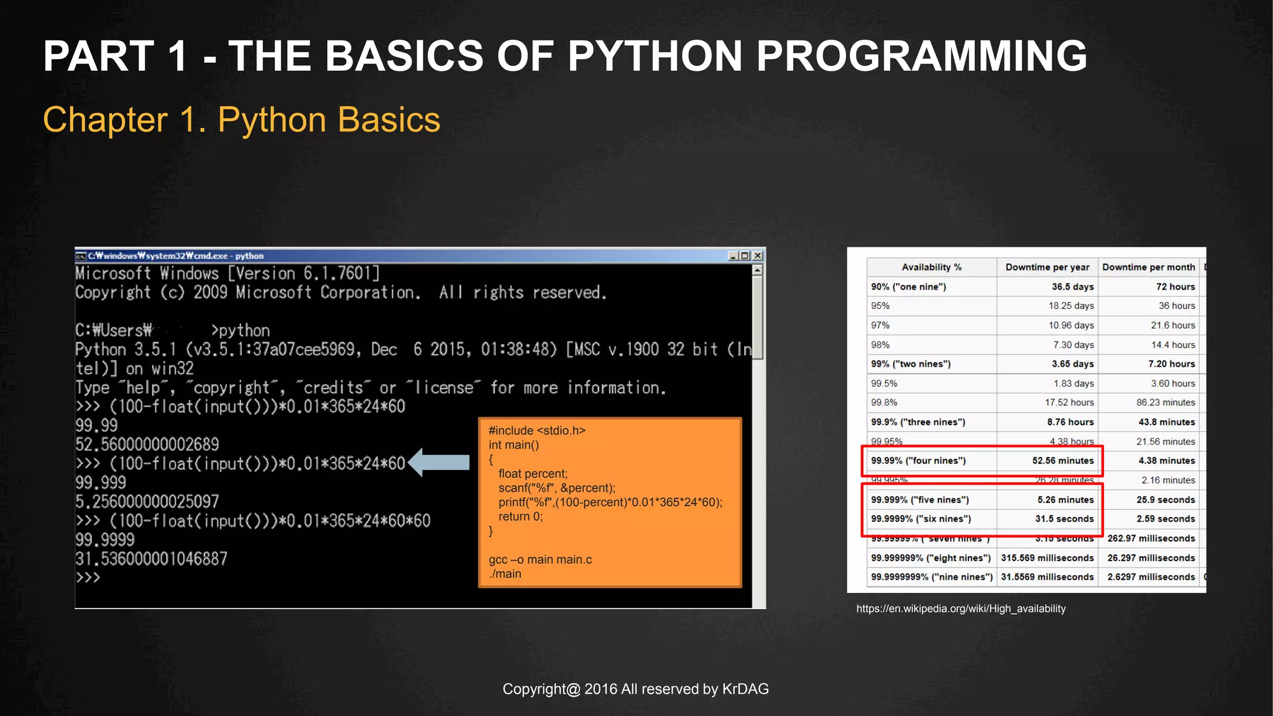Maximize the cmd.exe python window
This screenshot has height=716, width=1273.
[745, 255]
